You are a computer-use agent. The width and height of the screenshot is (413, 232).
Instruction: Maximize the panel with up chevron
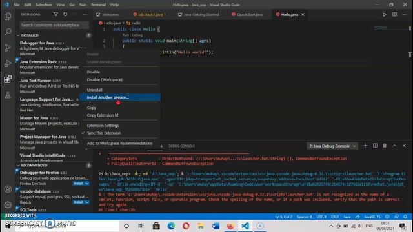pos(394,146)
